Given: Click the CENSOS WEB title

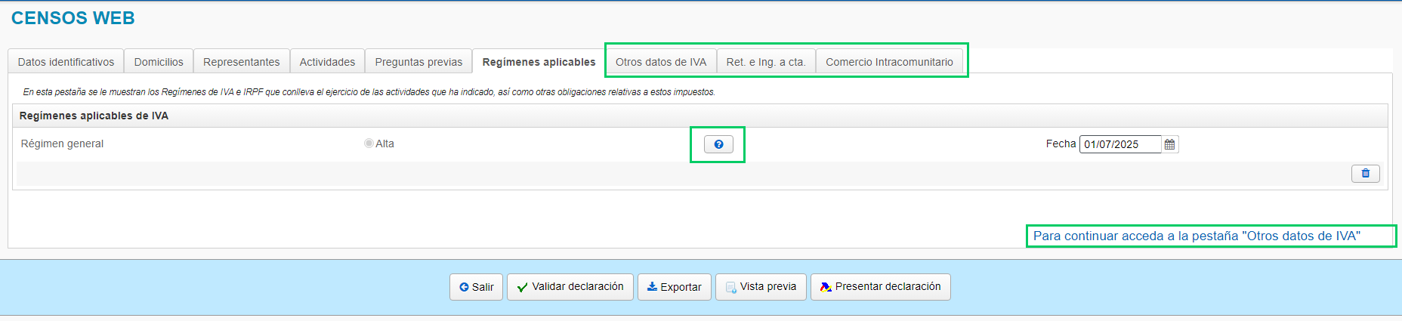Looking at the screenshot, I should [73, 18].
